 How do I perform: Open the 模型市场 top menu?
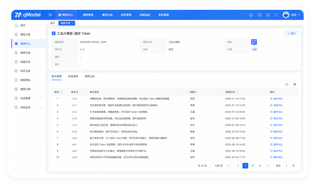(107, 15)
